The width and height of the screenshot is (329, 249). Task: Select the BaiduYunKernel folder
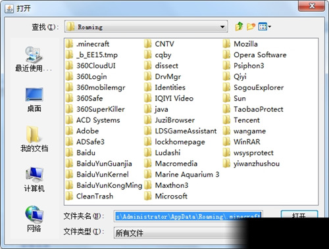coord(97,174)
